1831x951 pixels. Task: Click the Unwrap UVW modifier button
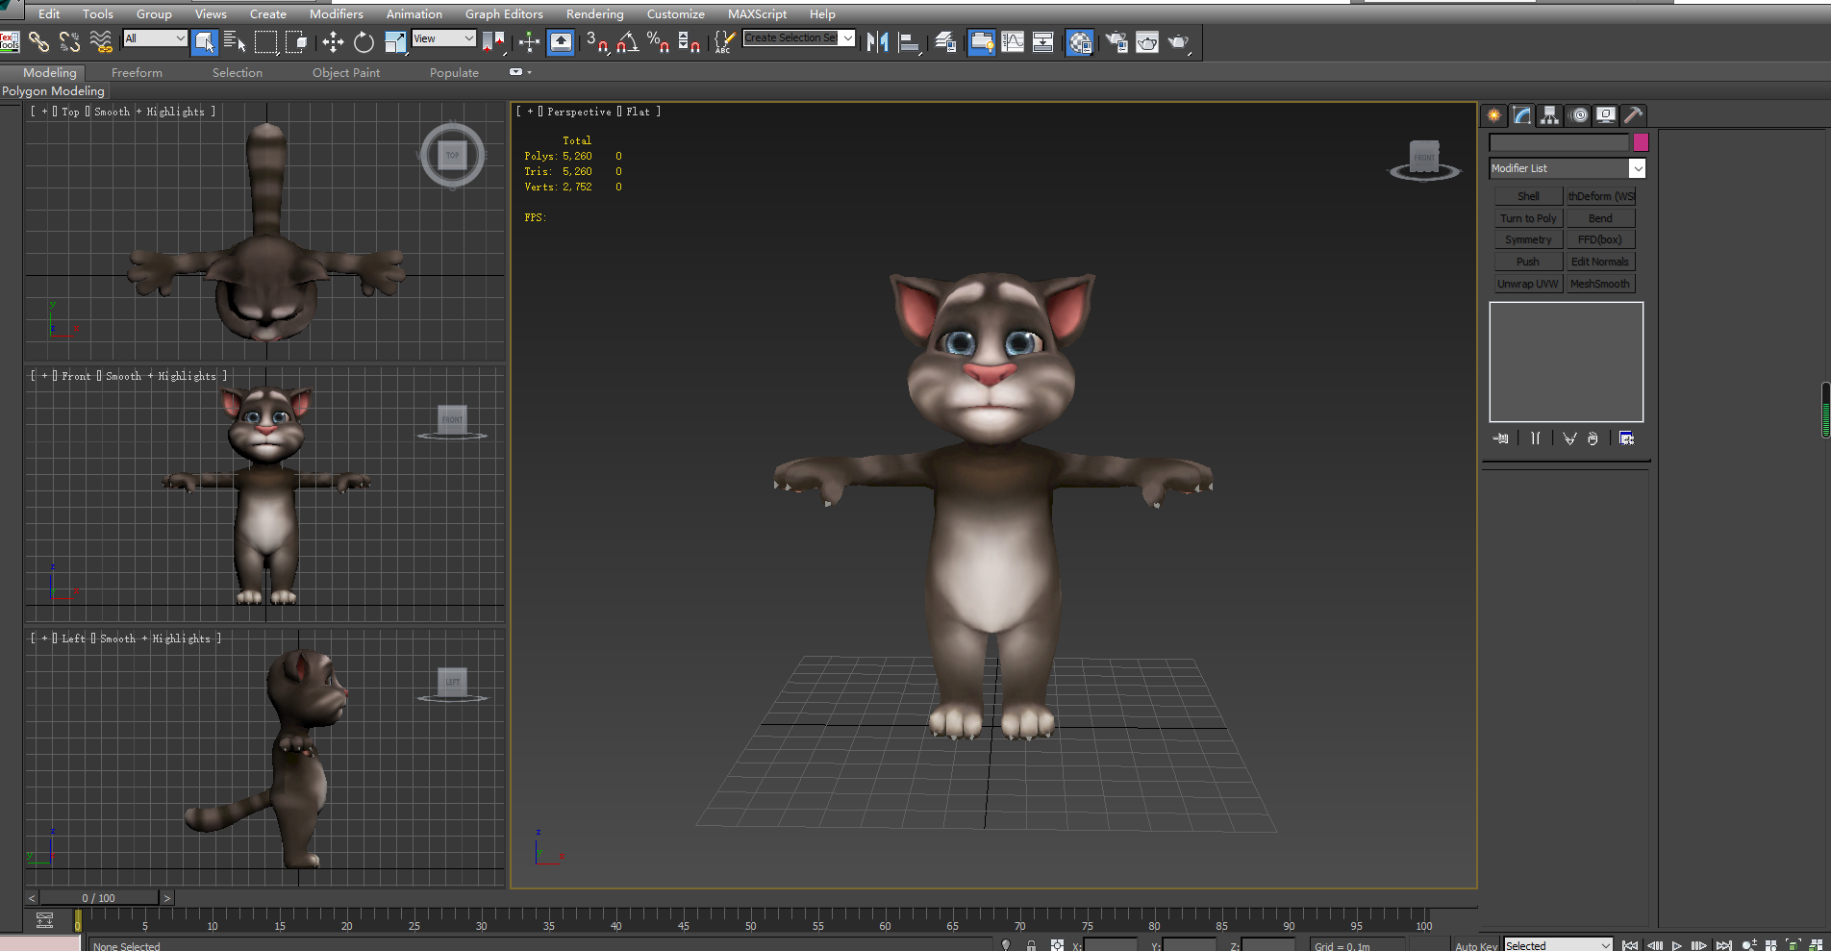pyautogui.click(x=1527, y=284)
